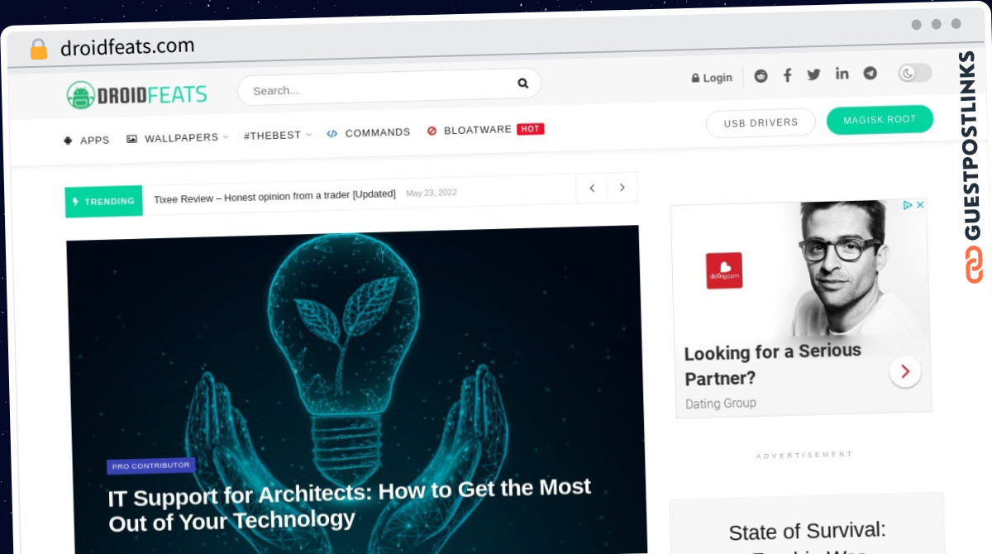
Task: Open the IT Support for Architects article
Action: pyautogui.click(x=351, y=504)
